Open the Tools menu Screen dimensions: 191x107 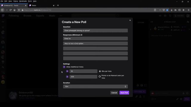30,1
